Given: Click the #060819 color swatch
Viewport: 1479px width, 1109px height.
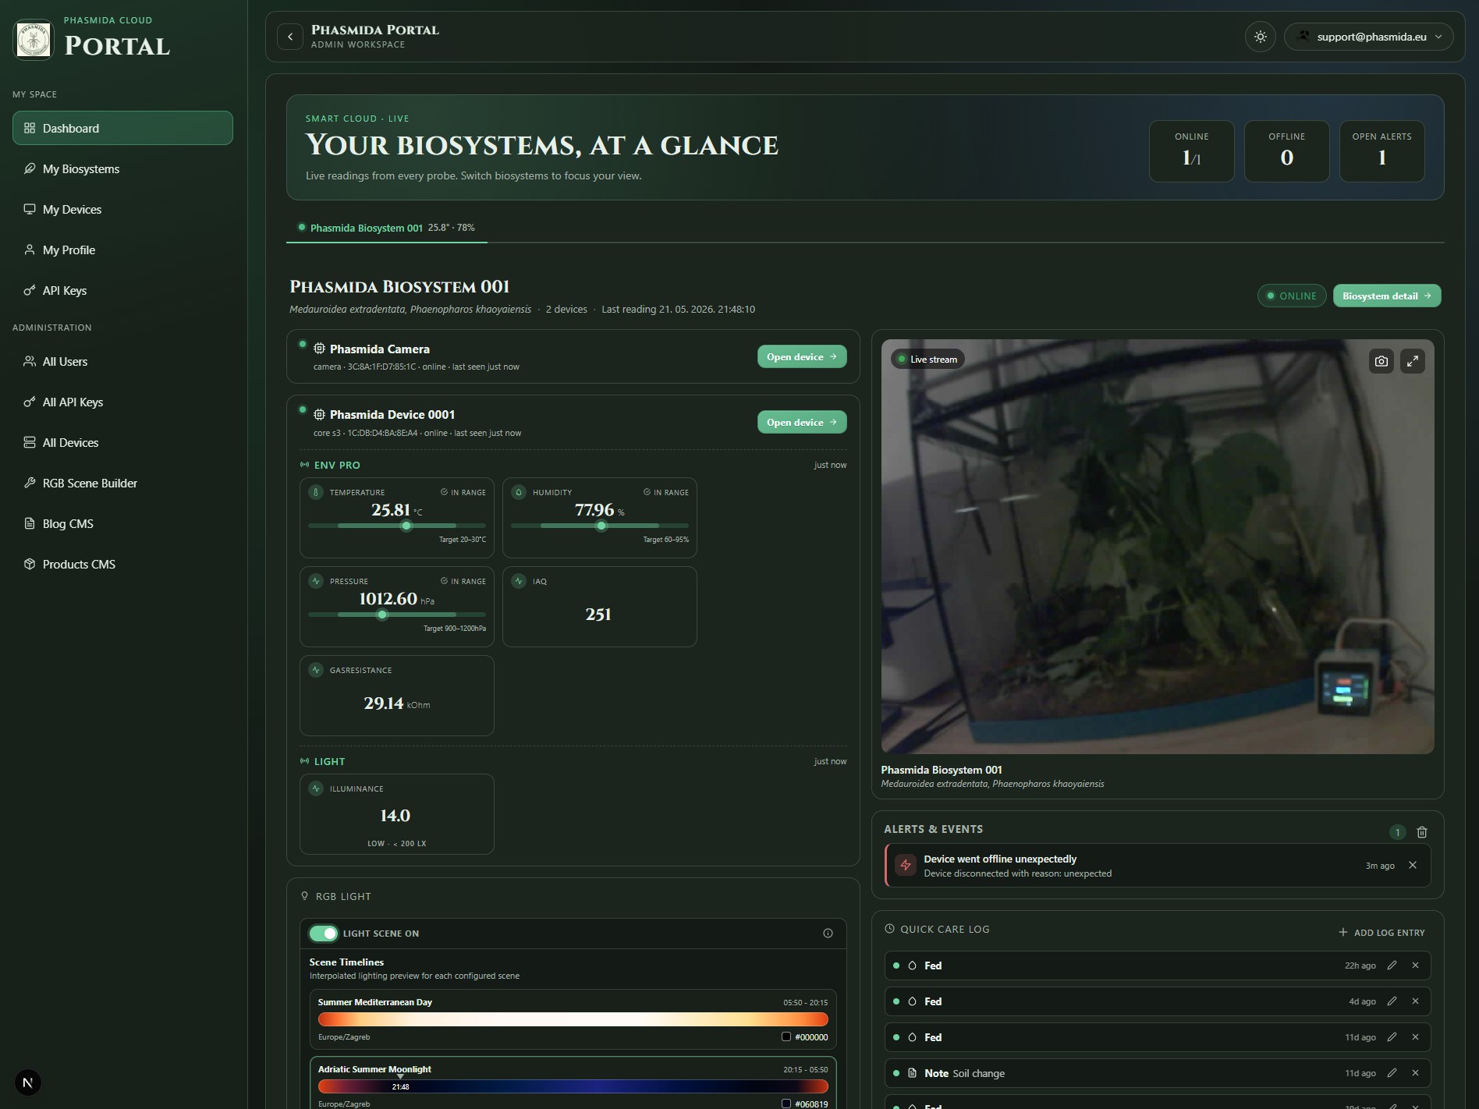Looking at the screenshot, I should tap(786, 1104).
